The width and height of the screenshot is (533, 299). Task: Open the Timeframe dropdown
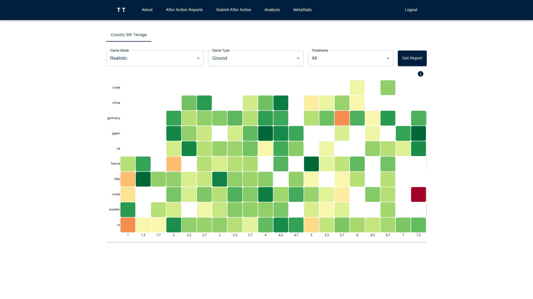tap(350, 58)
